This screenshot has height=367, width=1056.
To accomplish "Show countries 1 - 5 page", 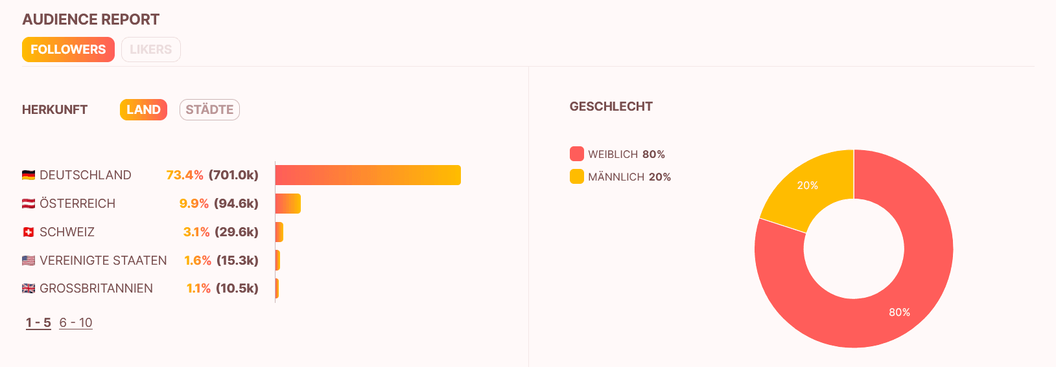I will pos(38,323).
